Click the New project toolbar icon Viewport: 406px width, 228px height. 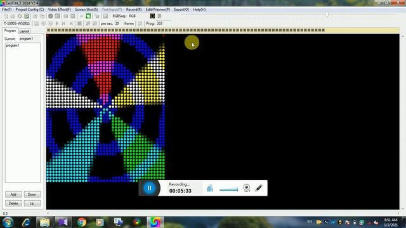click(6, 16)
